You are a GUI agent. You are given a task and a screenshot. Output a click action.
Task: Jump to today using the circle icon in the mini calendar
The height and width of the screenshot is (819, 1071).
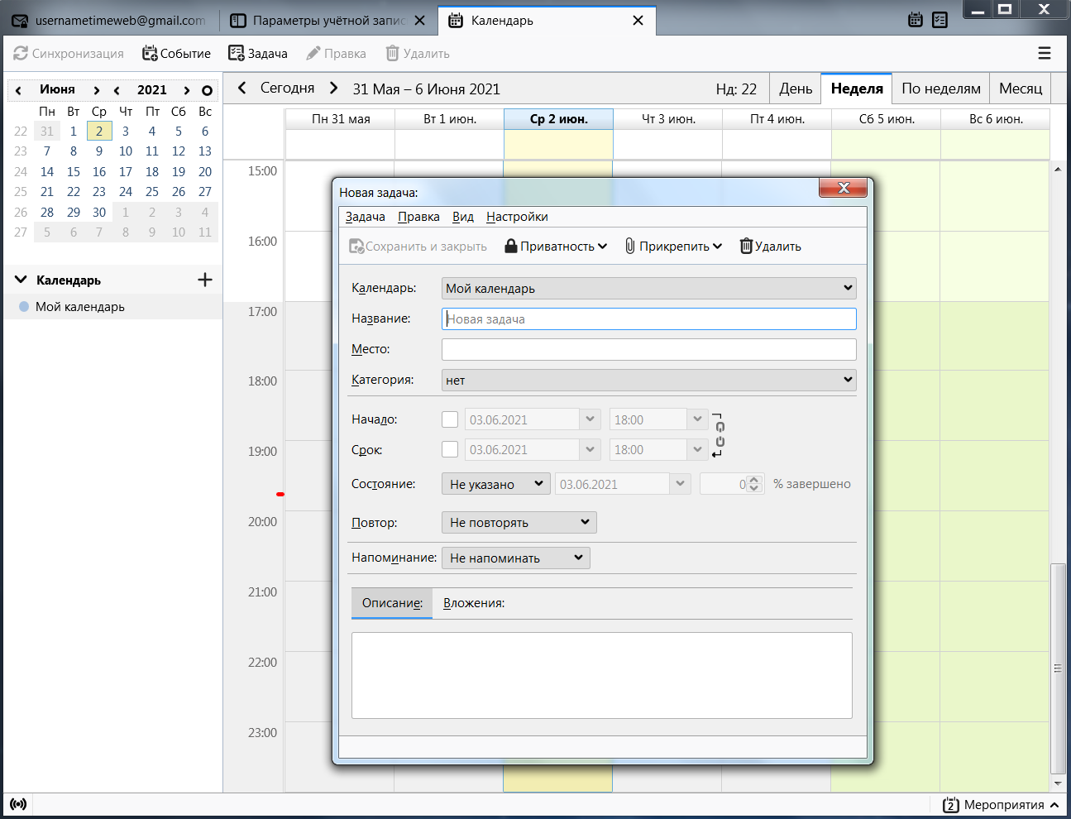tap(207, 90)
